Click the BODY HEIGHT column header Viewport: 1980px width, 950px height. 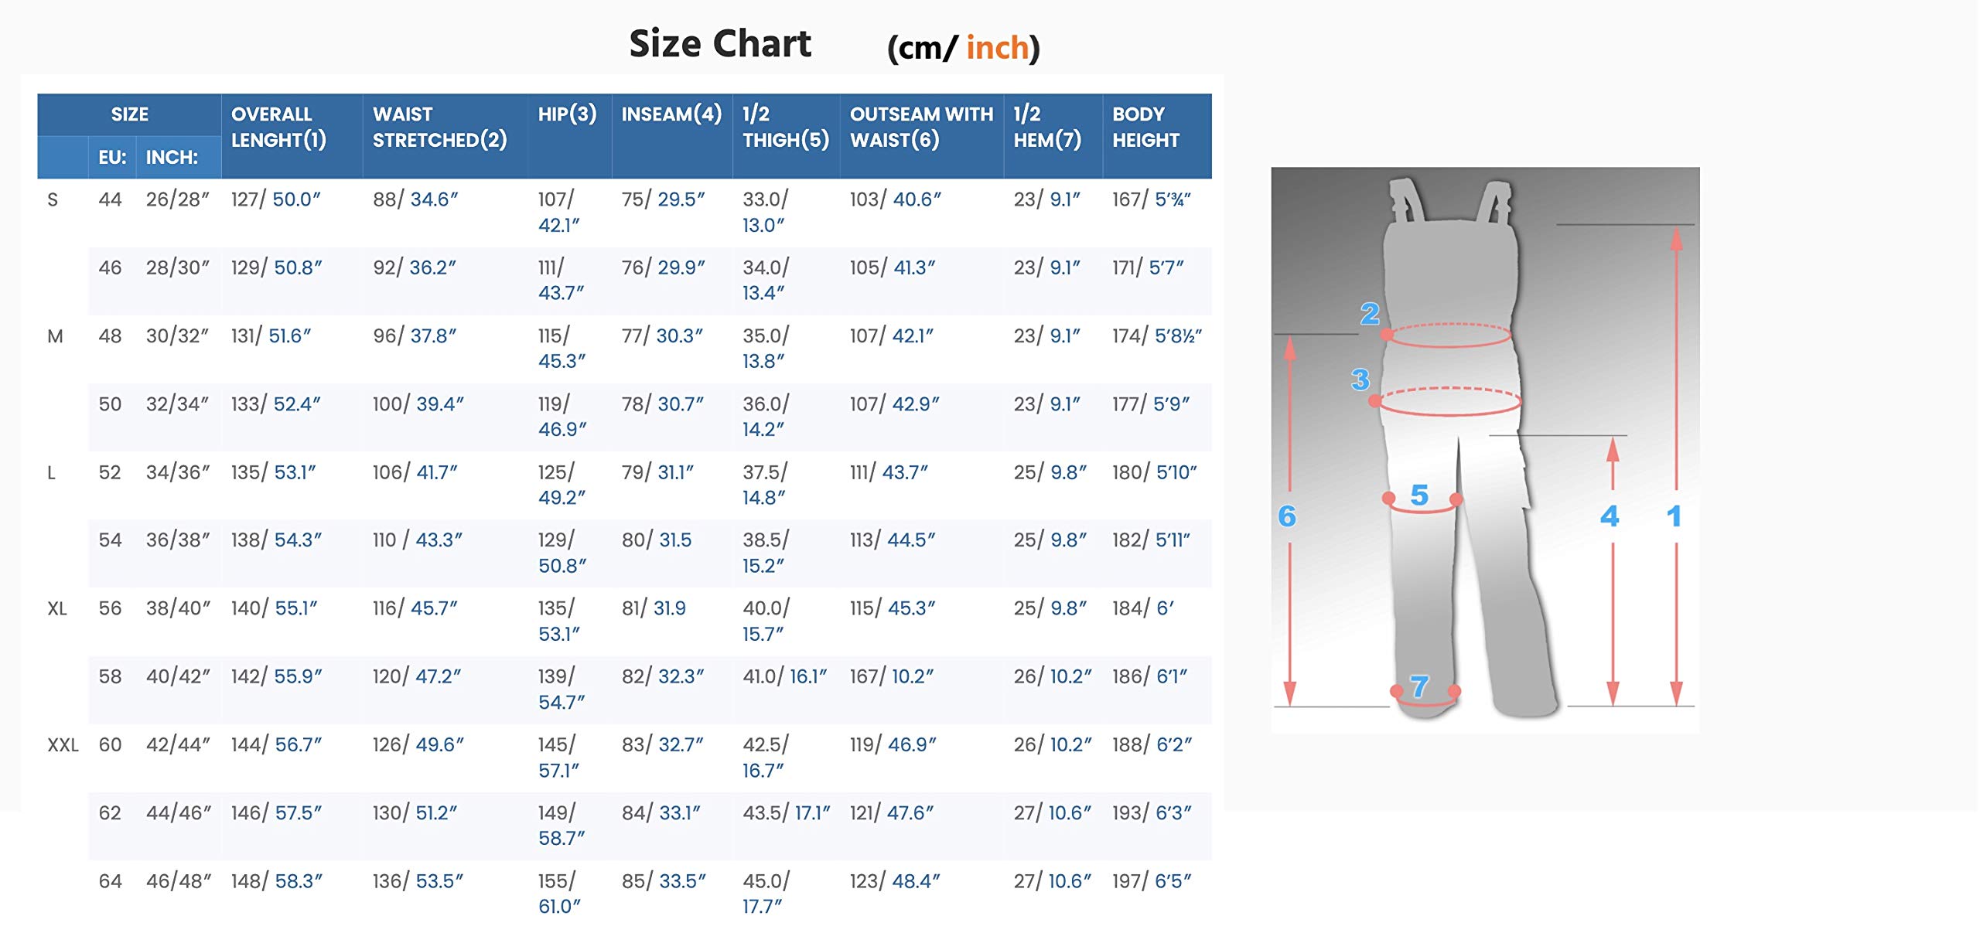pos(1145,128)
